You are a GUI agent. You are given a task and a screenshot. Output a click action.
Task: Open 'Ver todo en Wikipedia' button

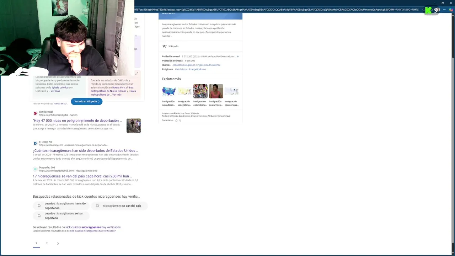(x=87, y=101)
